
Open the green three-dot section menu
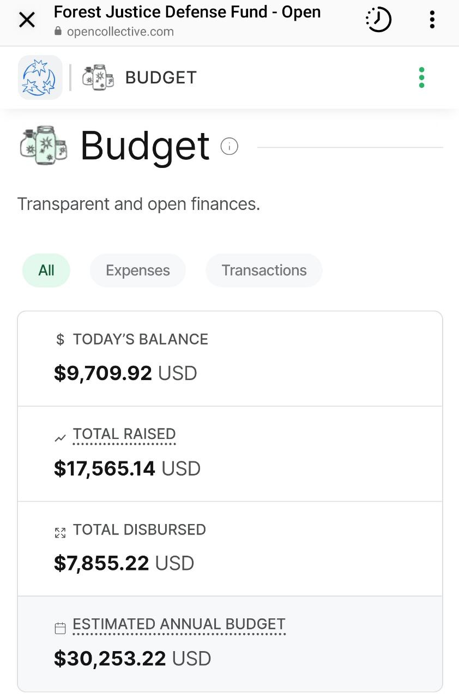[421, 77]
